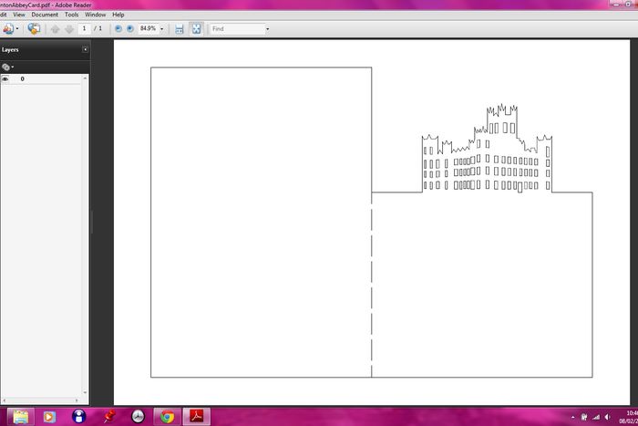Click the next page arrow icon
Image resolution: width=638 pixels, height=426 pixels.
[68, 29]
